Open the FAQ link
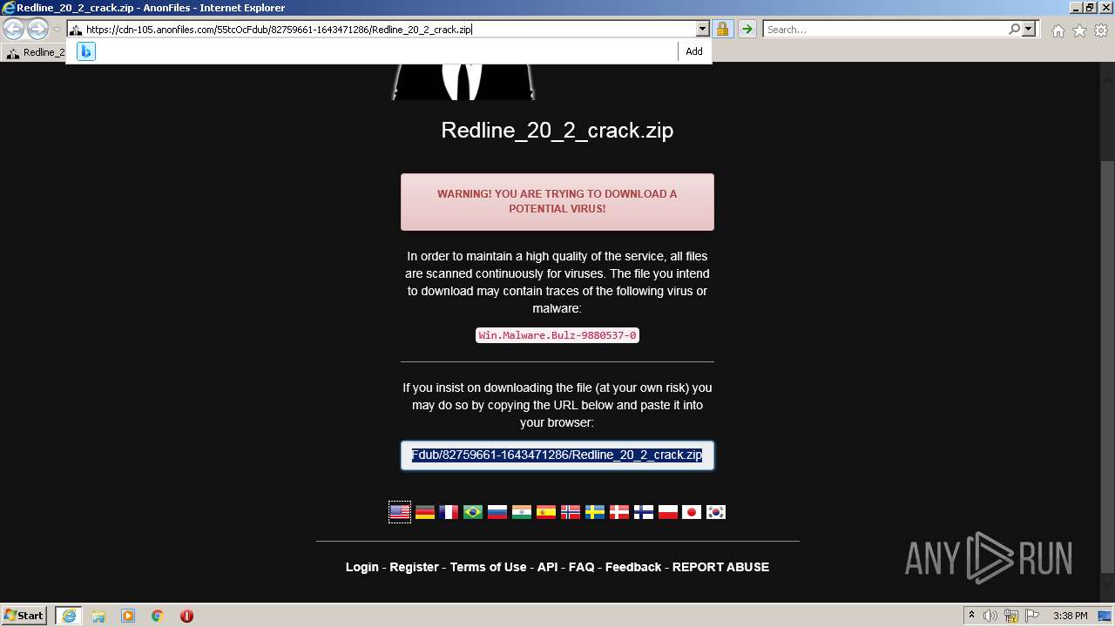The height and width of the screenshot is (627, 1115). pyautogui.click(x=581, y=567)
